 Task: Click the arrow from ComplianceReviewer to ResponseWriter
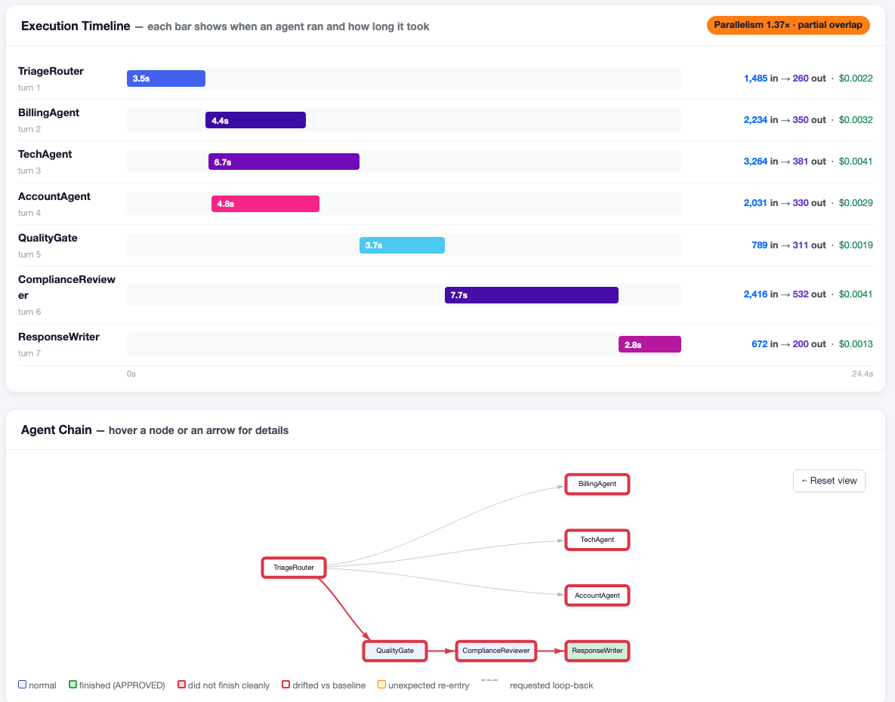pos(551,651)
